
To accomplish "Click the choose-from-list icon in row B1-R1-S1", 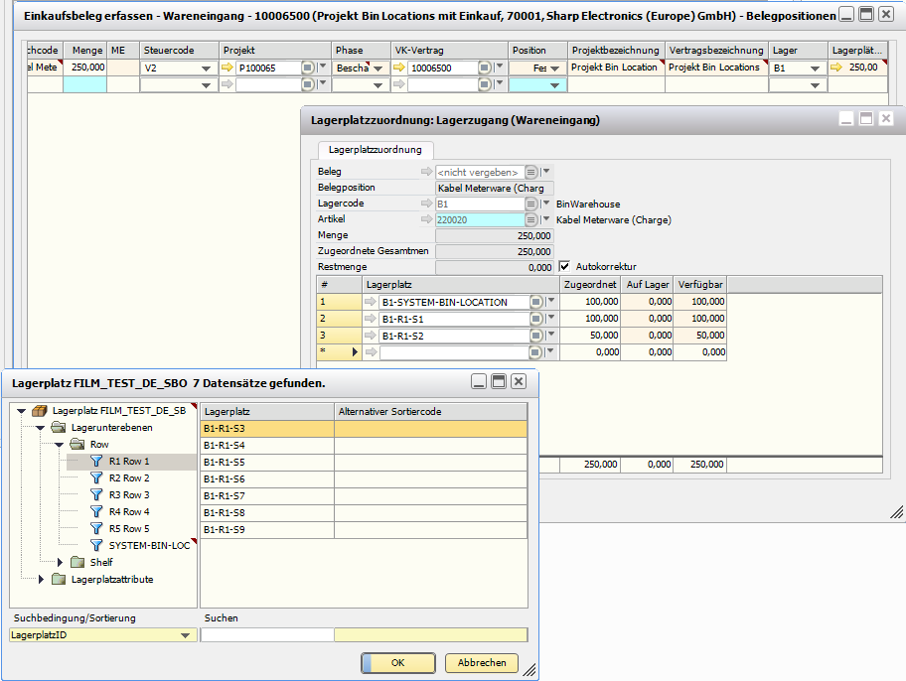I will coord(535,318).
